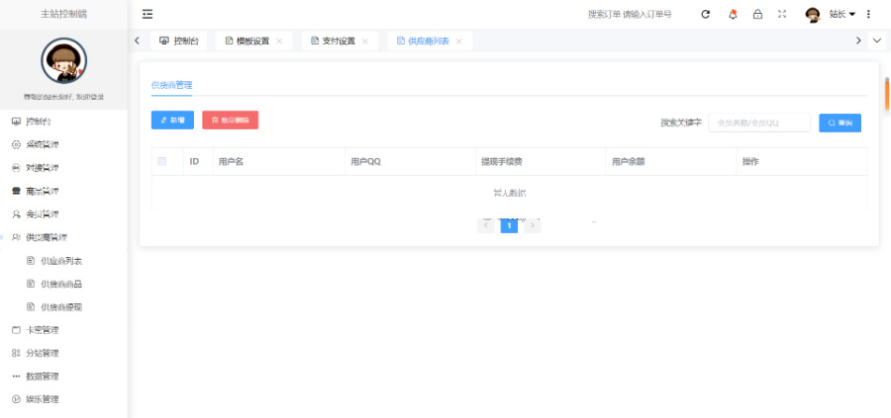Click the user avatar in the sidebar
This screenshot has width=891, height=418.
(x=63, y=61)
